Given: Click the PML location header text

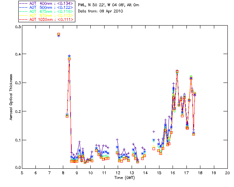Looking at the screenshot, I should tap(109, 5).
